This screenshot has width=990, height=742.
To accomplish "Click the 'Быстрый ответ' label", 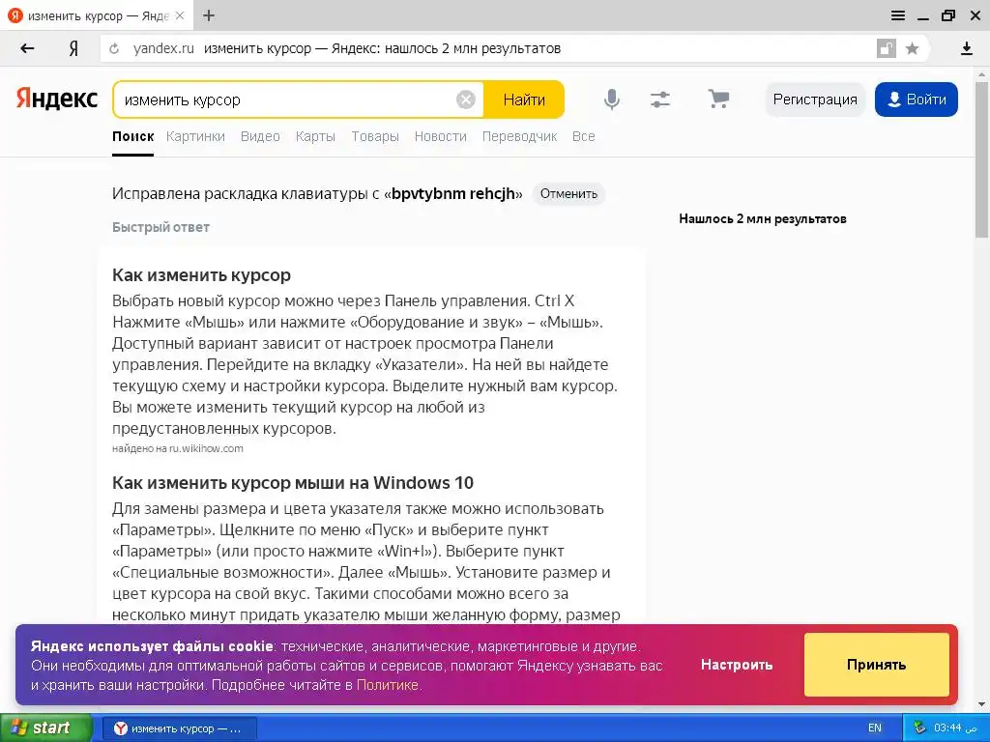I will (x=161, y=227).
